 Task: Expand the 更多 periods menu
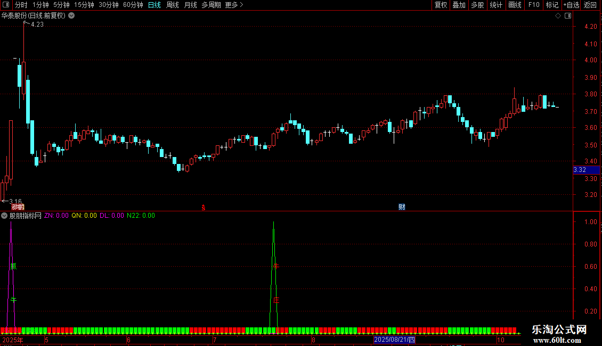pyautogui.click(x=234, y=5)
